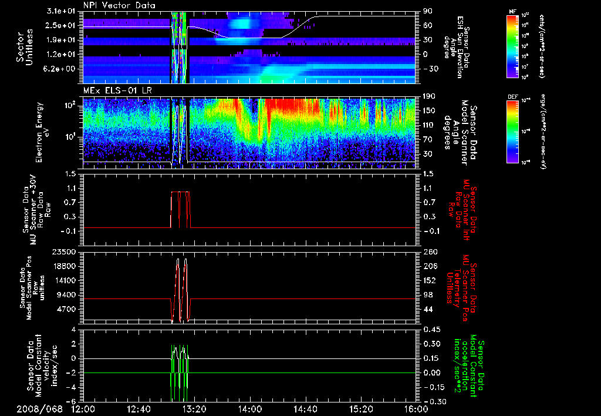Viewport: 601px width, 416px height.
Task: Click the green "Model Constant acceleration" label
Action: tap(468, 365)
